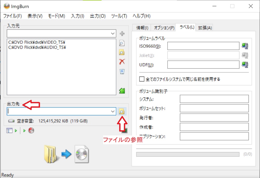The image size is (260, 178).
Task: Switch to the 拡張(A) tab
Action: [205, 28]
